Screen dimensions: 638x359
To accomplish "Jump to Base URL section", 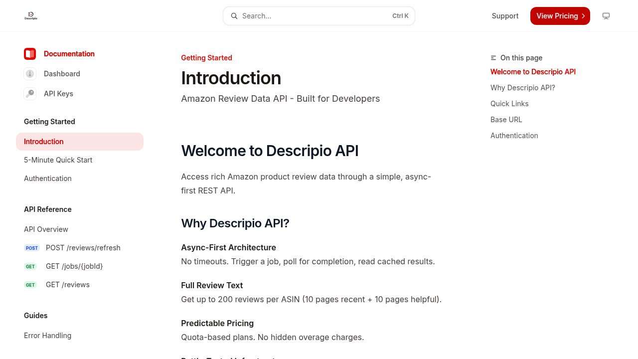I will click(506, 120).
